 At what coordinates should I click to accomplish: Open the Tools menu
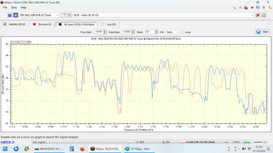point(14,8)
